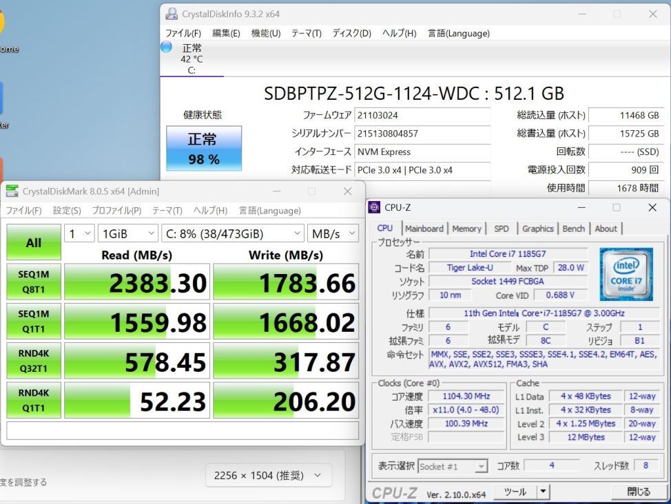The height and width of the screenshot is (504, 671).
Task: Open the unit dropdown showing MB/s
Action: (x=333, y=233)
